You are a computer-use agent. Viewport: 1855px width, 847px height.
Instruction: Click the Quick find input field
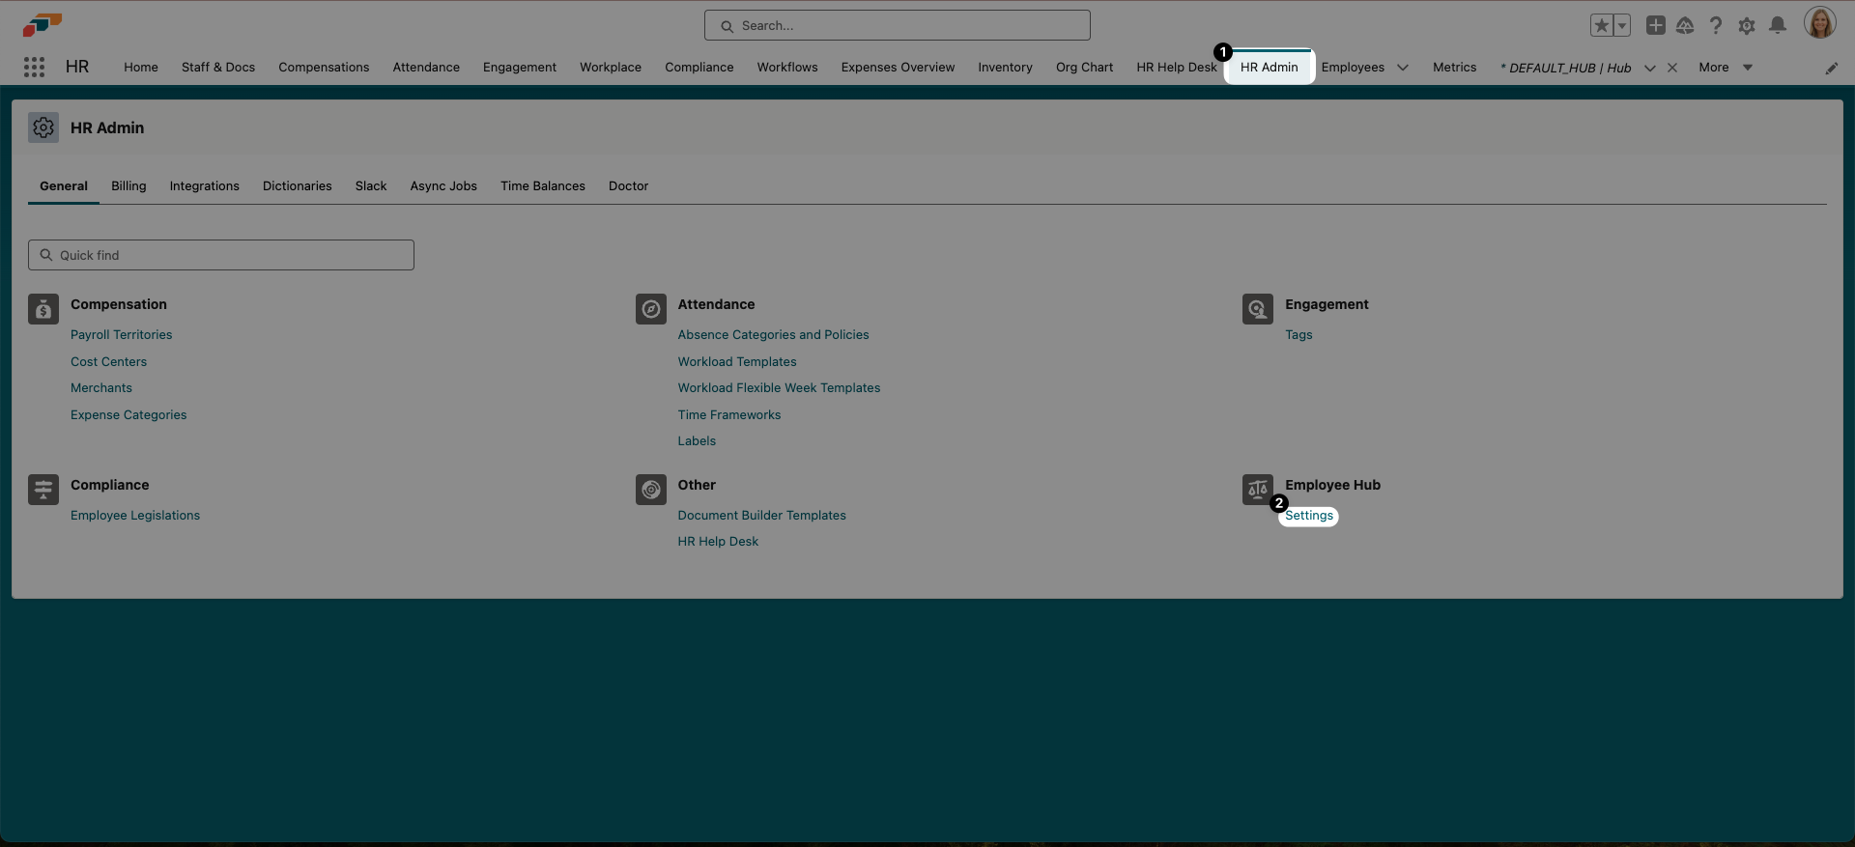click(221, 255)
